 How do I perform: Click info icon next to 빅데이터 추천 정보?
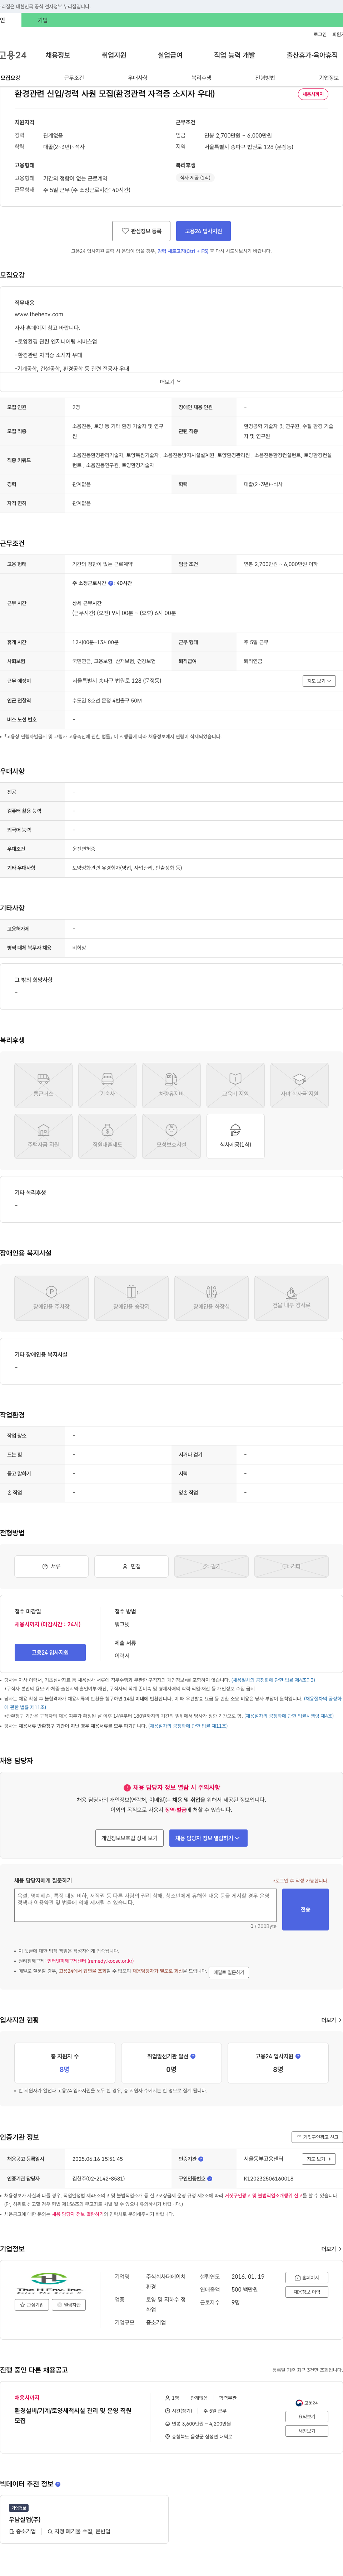(58, 2484)
